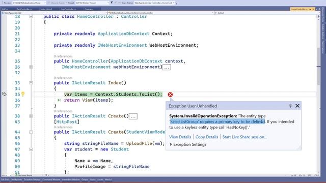Open the Immediate Window tab
The height and width of the screenshot is (183, 326).
click(71, 179)
